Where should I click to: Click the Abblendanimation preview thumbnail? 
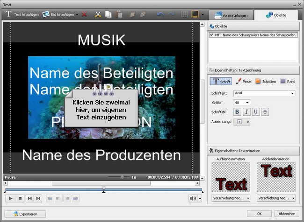[276, 177]
